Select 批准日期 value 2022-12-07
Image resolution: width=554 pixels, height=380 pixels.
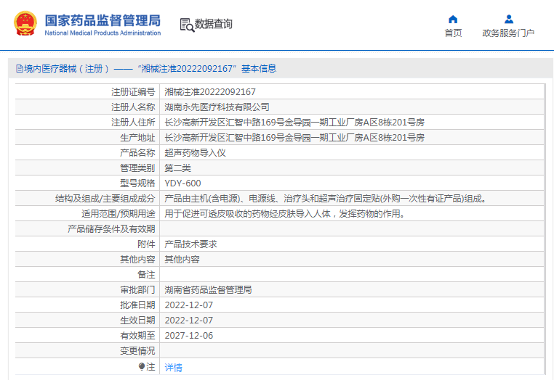pos(189,305)
